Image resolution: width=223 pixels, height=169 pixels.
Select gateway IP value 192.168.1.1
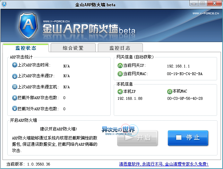pos(178,66)
